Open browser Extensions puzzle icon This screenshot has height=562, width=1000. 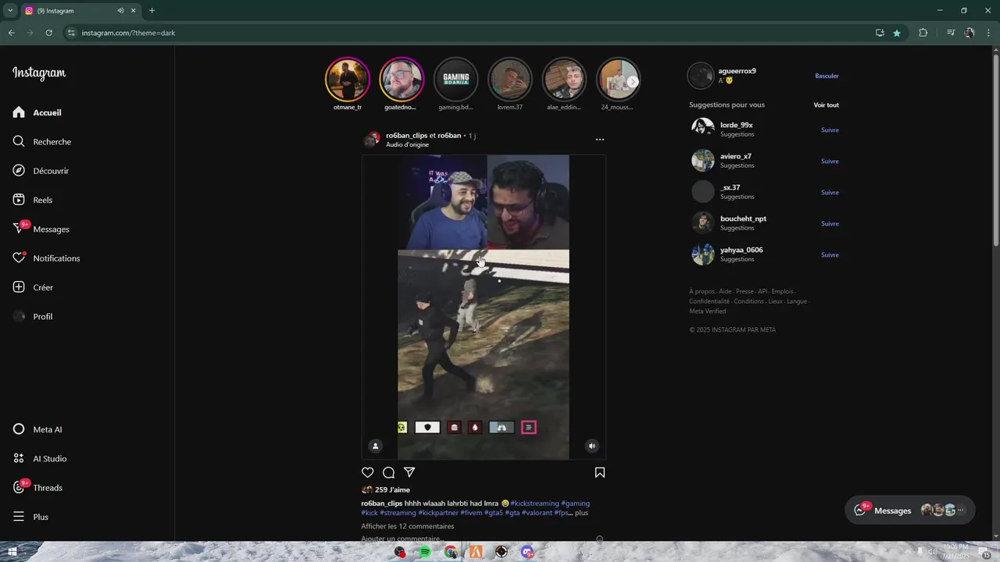tap(923, 33)
